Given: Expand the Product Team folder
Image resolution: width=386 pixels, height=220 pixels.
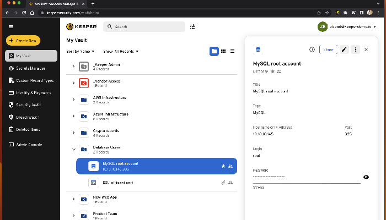Looking at the screenshot, I should point(73,216).
